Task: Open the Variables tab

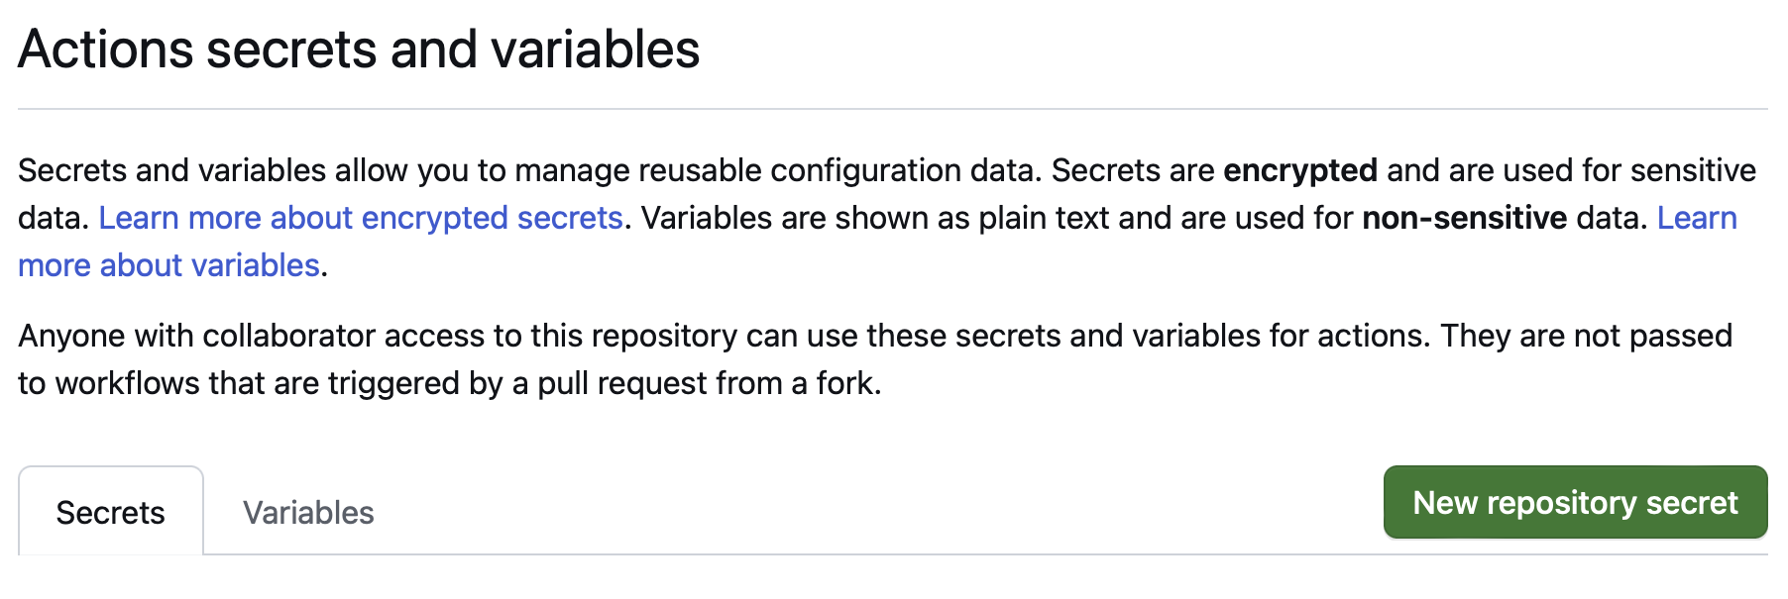Action: tap(308, 512)
